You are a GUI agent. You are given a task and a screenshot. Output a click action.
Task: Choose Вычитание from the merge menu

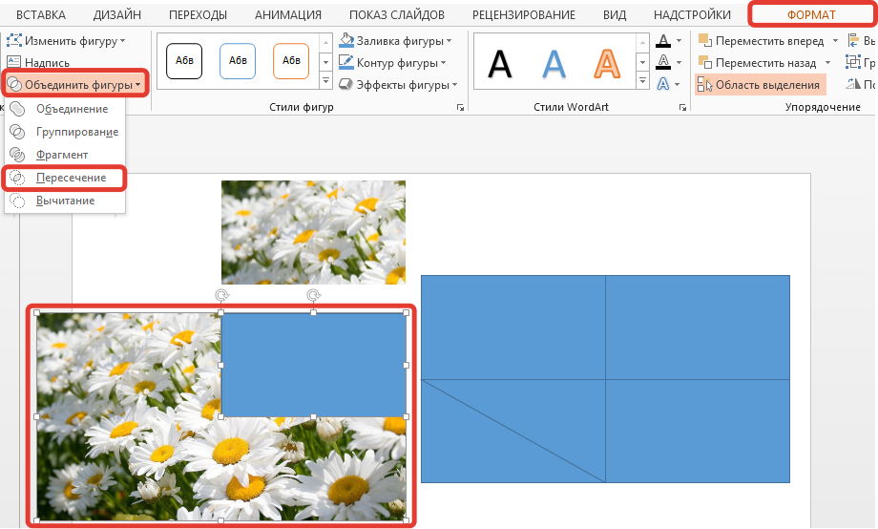tap(65, 201)
